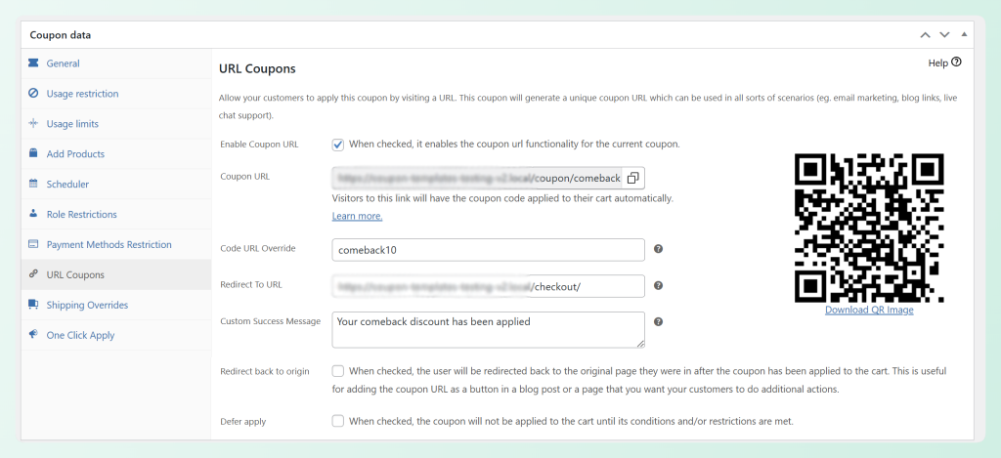Click Download QR Image link
This screenshot has height=458, width=1001.
869,310
